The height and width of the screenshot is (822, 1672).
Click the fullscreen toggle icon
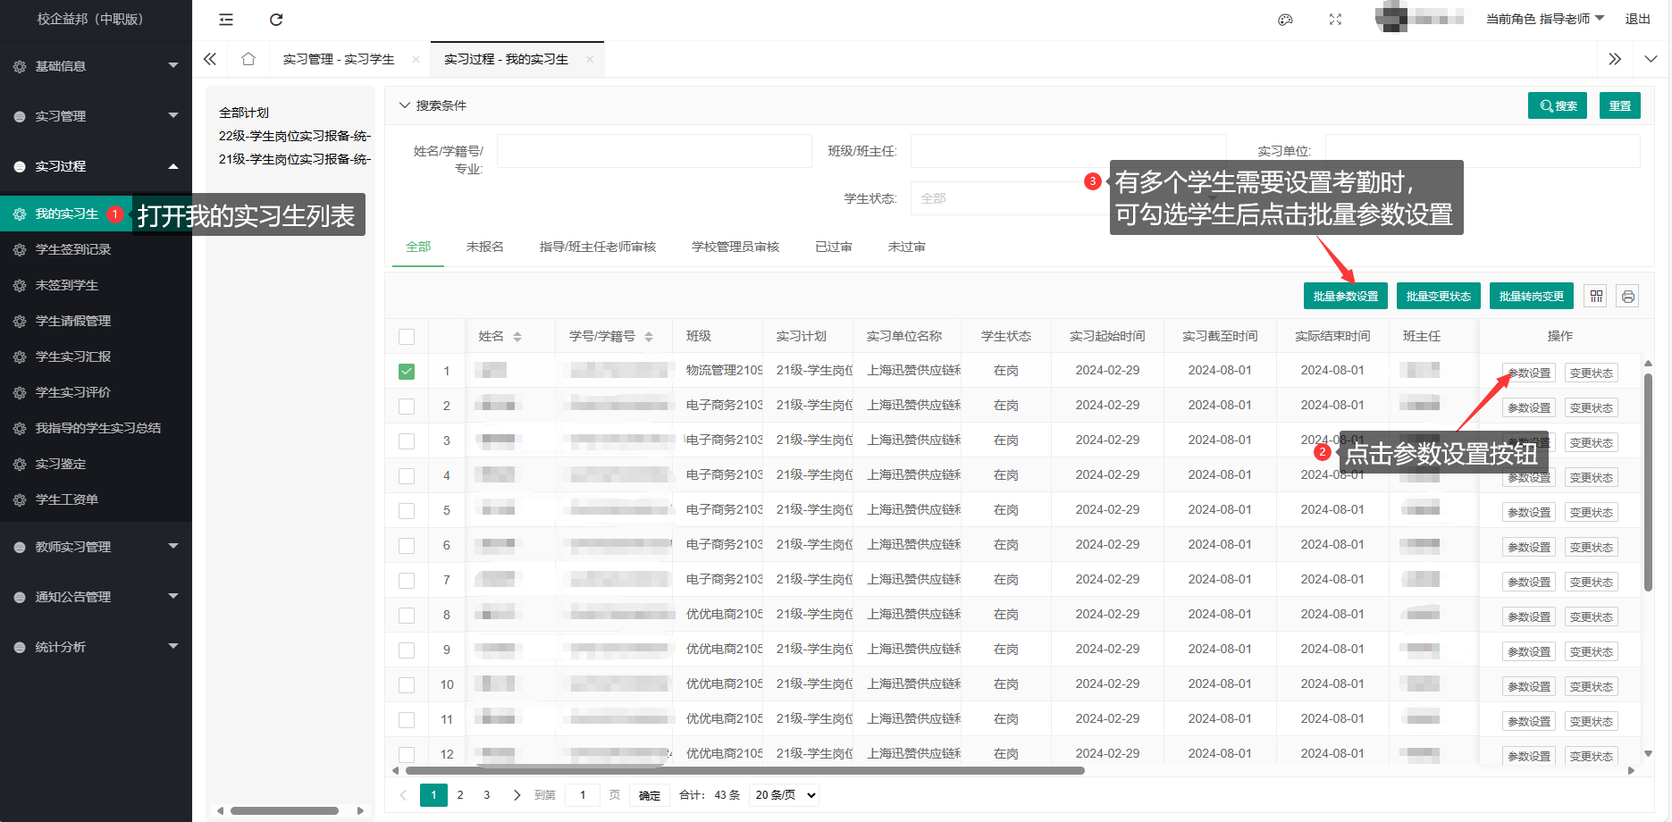[1335, 20]
